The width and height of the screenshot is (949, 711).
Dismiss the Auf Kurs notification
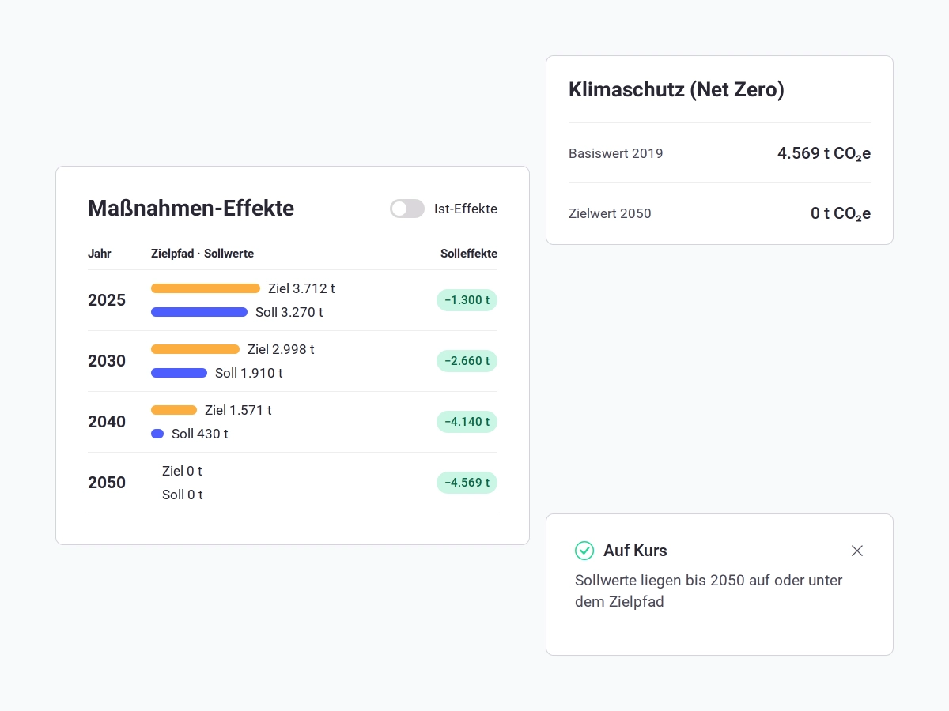857,551
